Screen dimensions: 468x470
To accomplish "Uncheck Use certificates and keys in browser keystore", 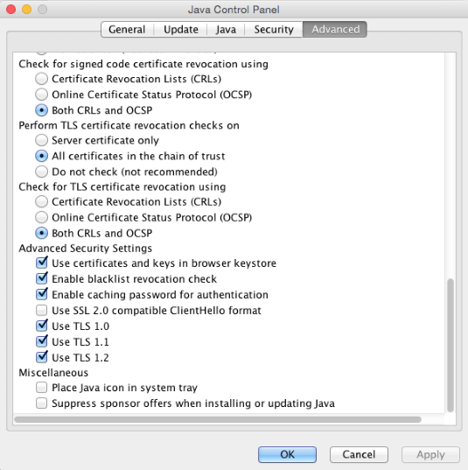I will click(41, 263).
